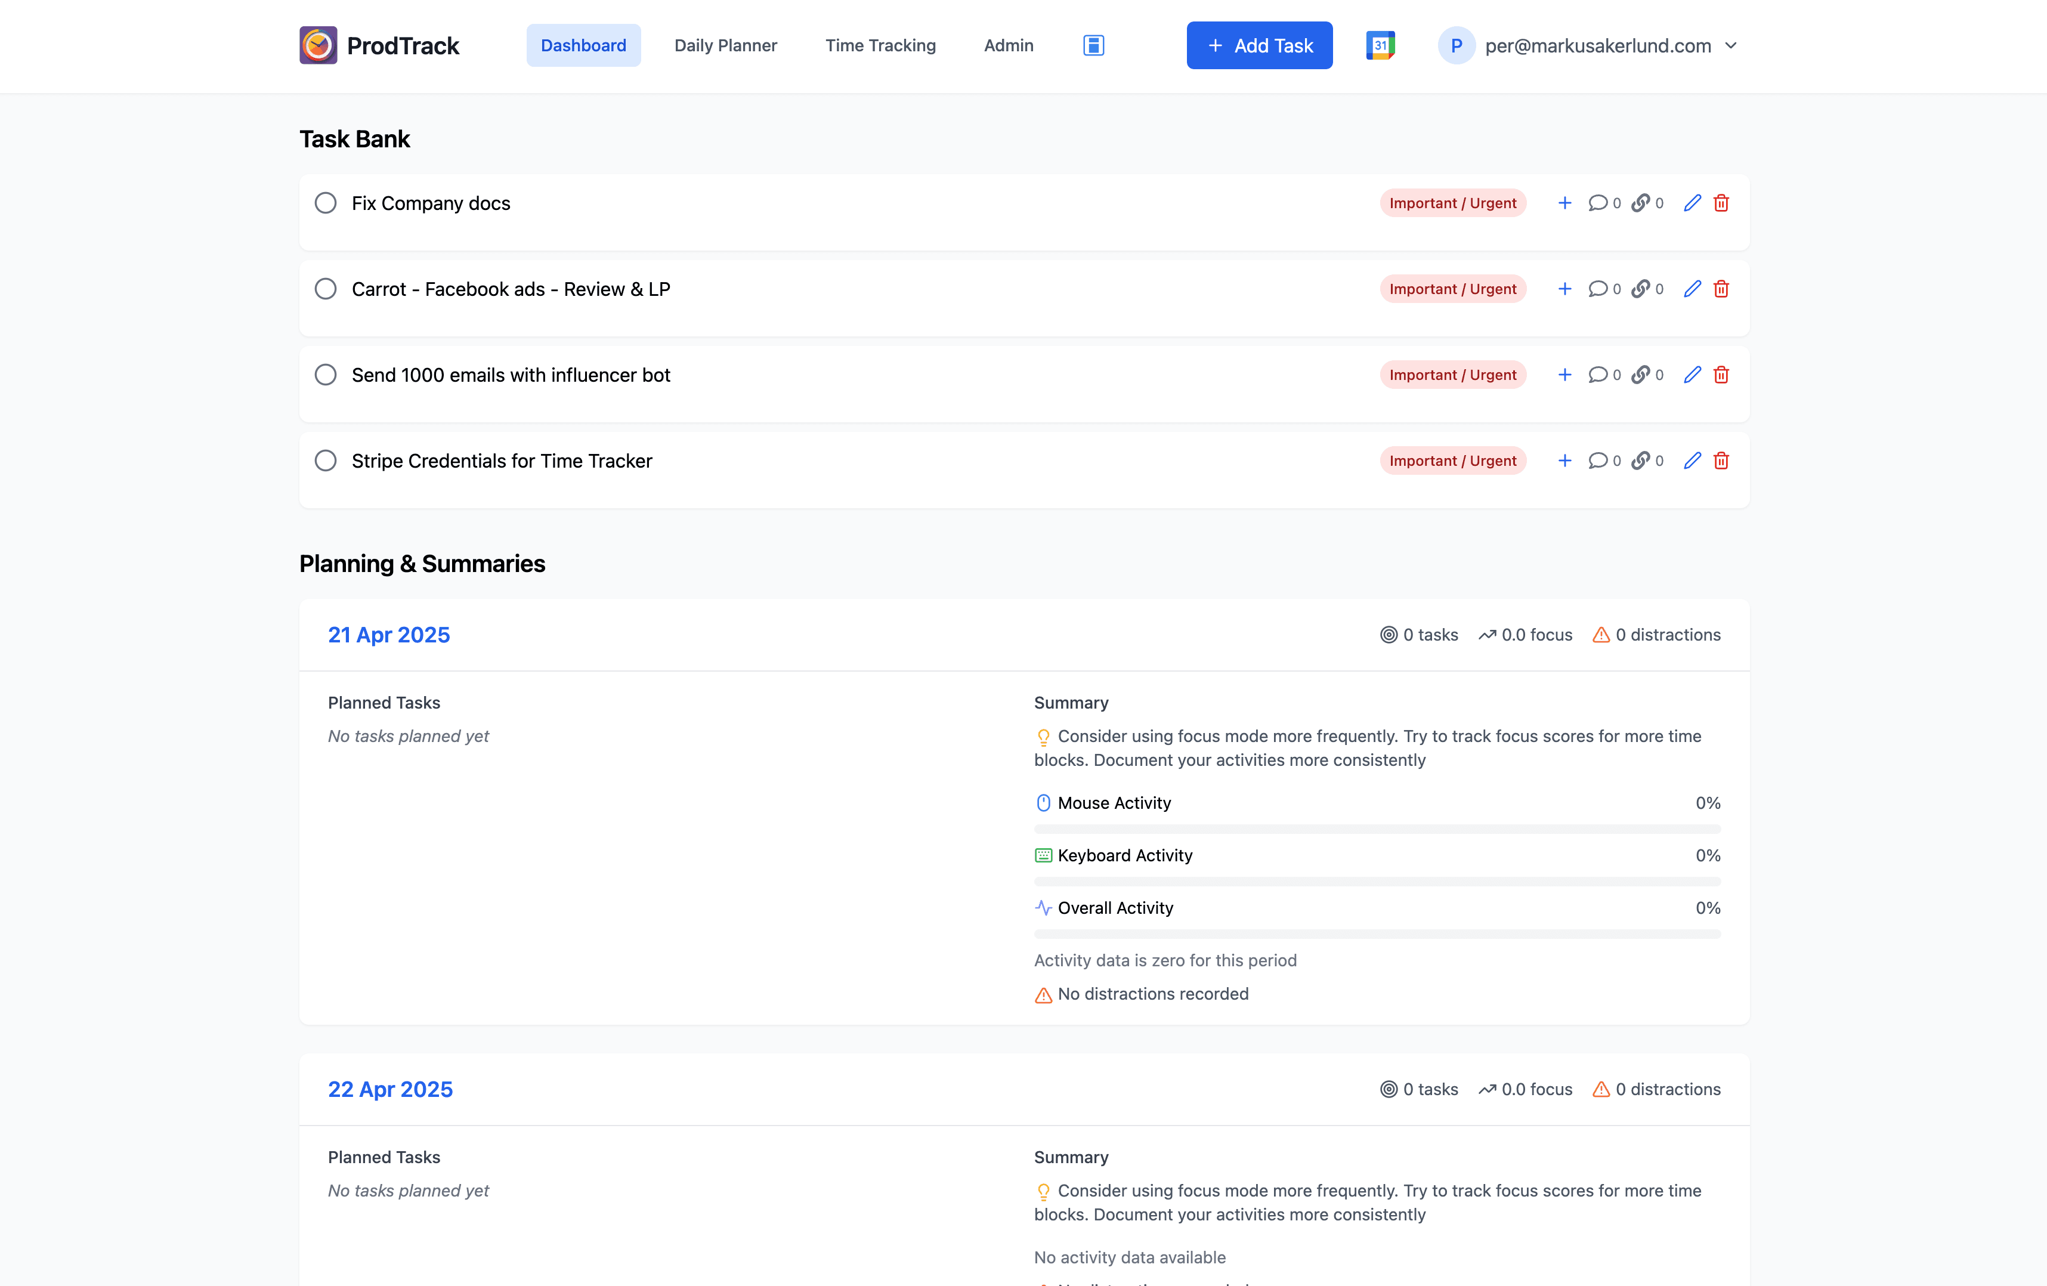Expand the user account dropdown chevron

(1731, 46)
